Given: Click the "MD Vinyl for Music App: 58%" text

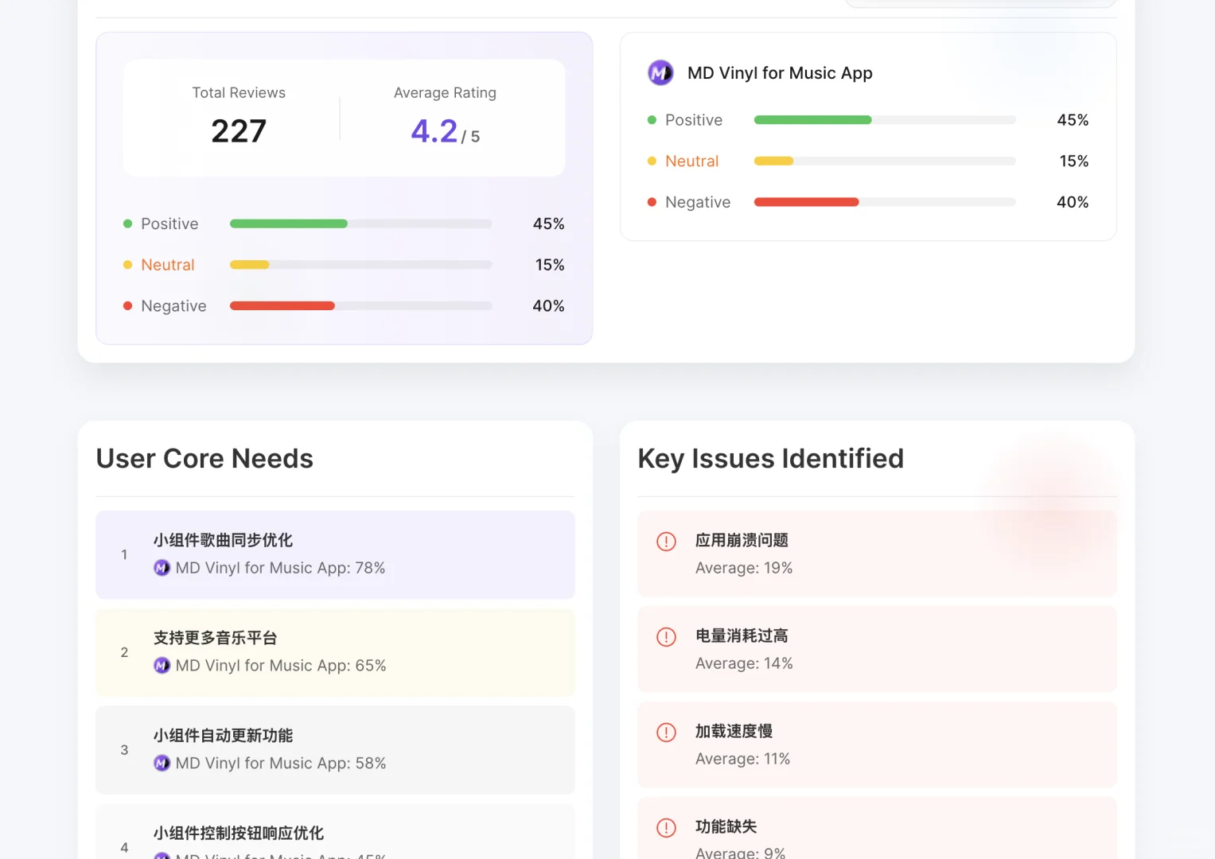Looking at the screenshot, I should (281, 764).
